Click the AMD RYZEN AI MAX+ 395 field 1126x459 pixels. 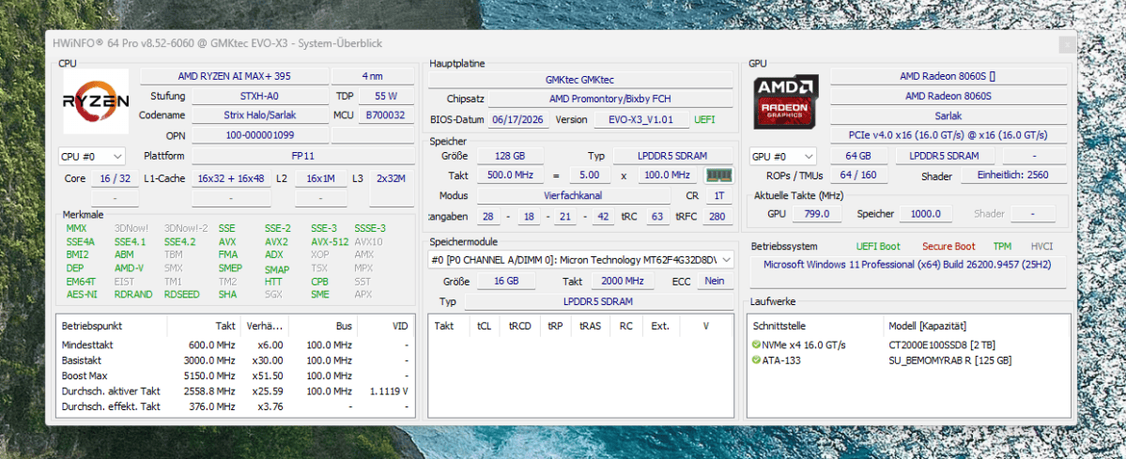pyautogui.click(x=234, y=76)
